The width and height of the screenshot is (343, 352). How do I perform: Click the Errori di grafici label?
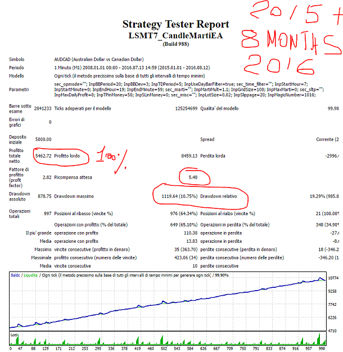(17, 122)
